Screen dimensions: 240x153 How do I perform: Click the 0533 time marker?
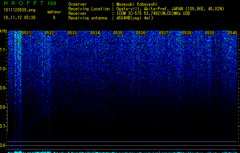[x=72, y=33]
